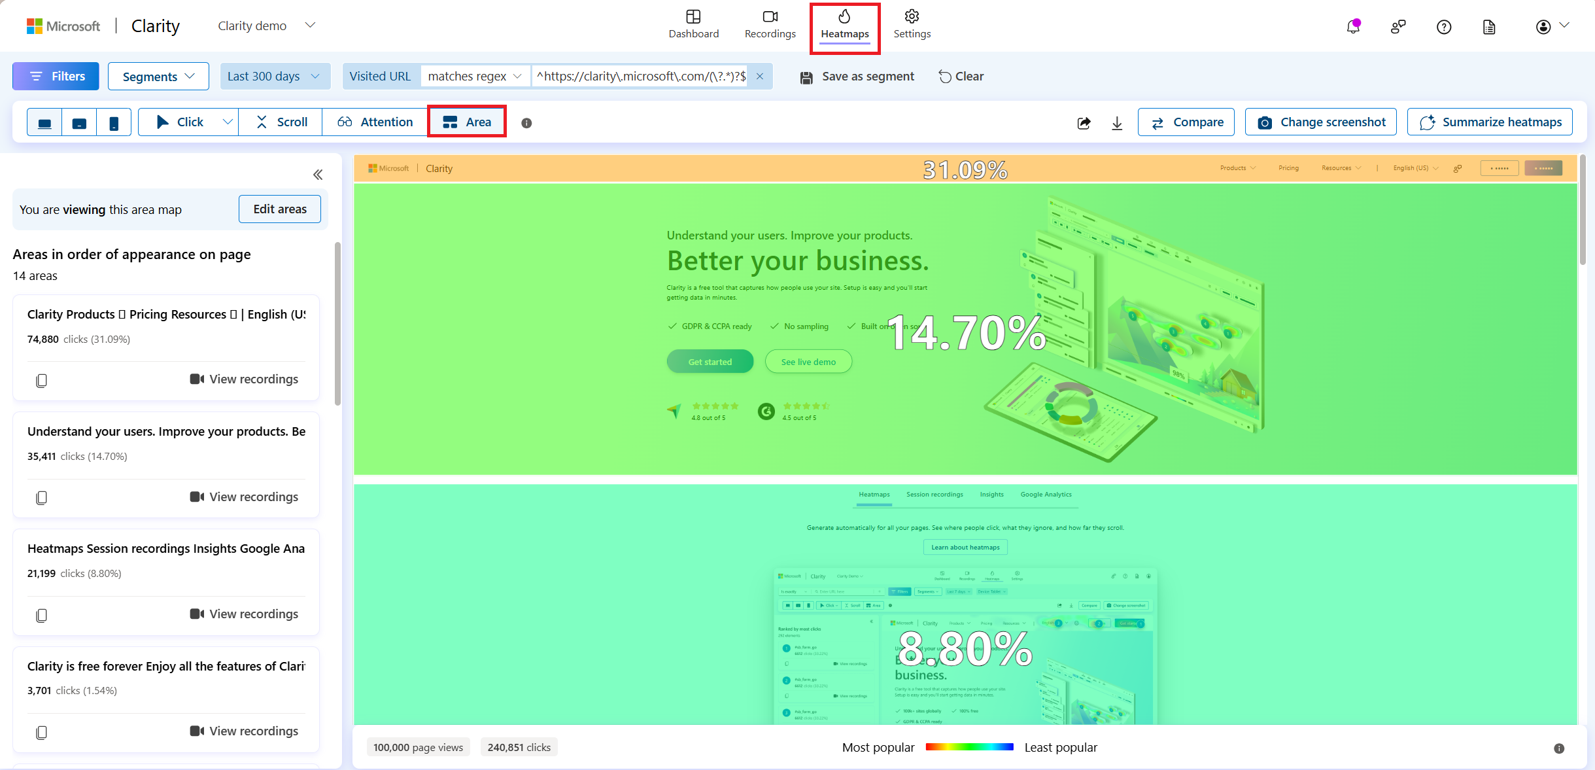The height and width of the screenshot is (770, 1595).
Task: Toggle desktop view layout icon
Action: [x=44, y=122]
